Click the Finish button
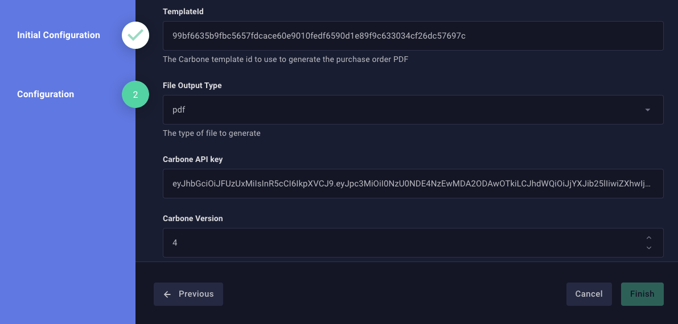The image size is (678, 324). click(x=642, y=294)
